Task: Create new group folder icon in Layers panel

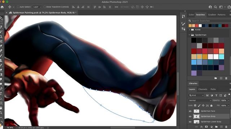Action: (216, 127)
